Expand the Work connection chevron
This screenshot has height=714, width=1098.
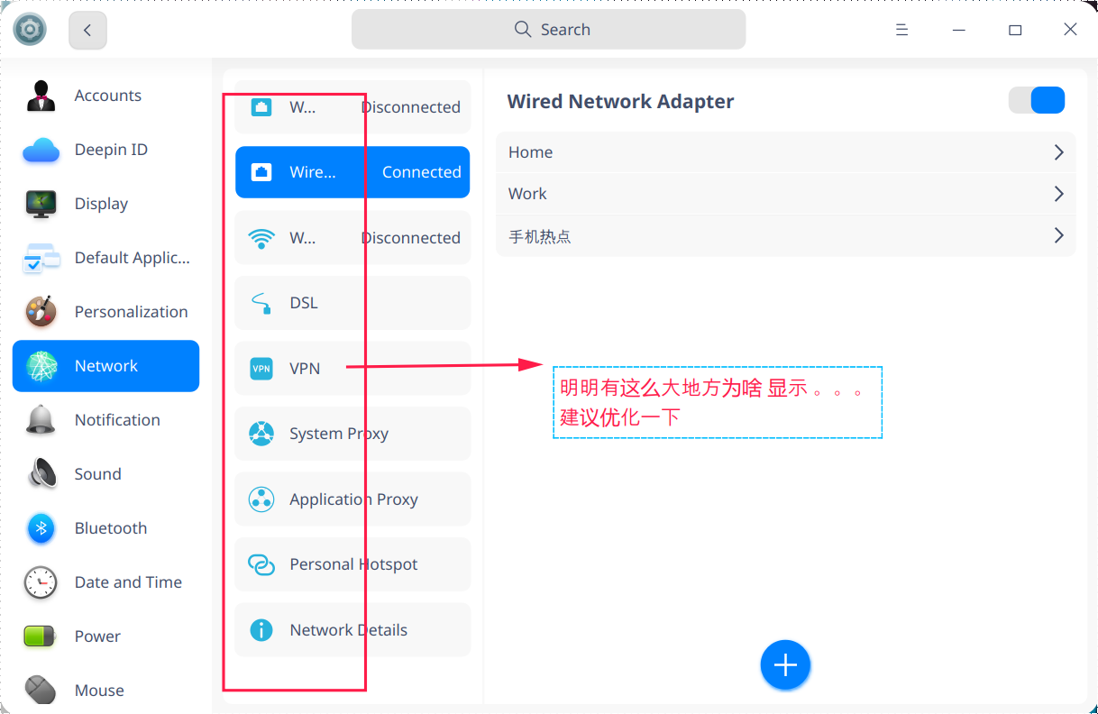tap(1059, 194)
